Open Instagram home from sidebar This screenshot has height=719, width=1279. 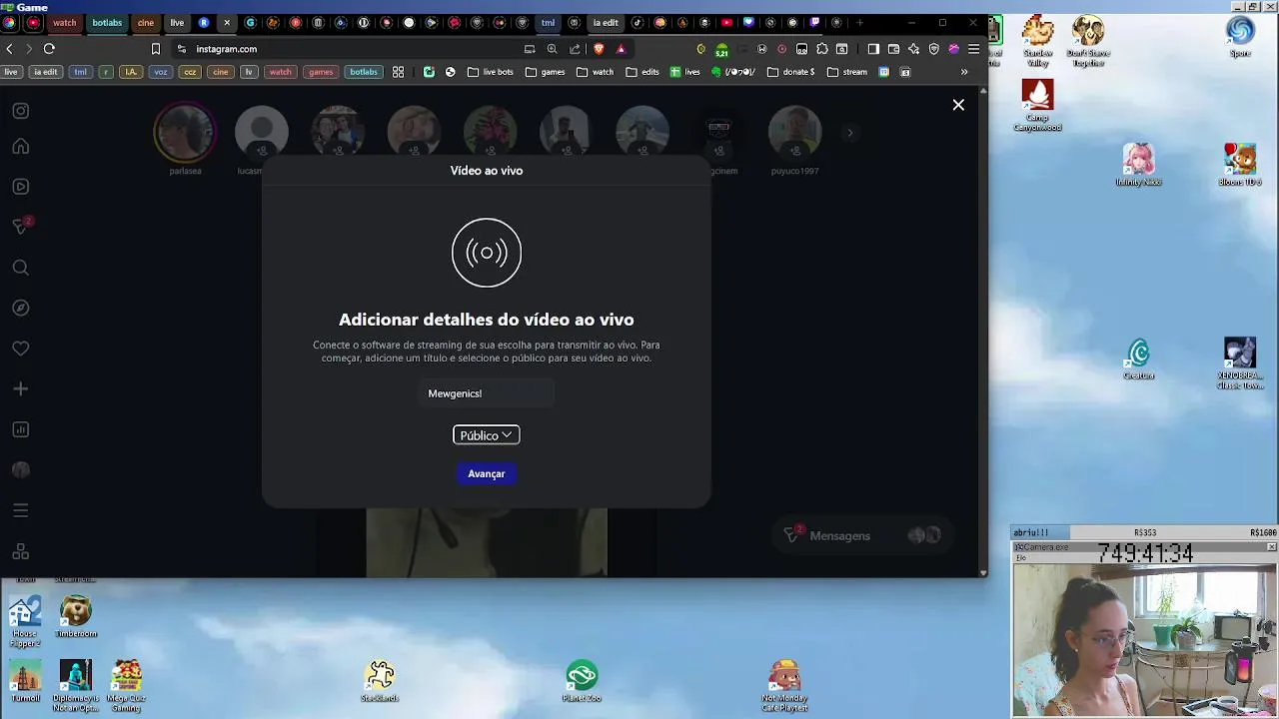(21, 147)
